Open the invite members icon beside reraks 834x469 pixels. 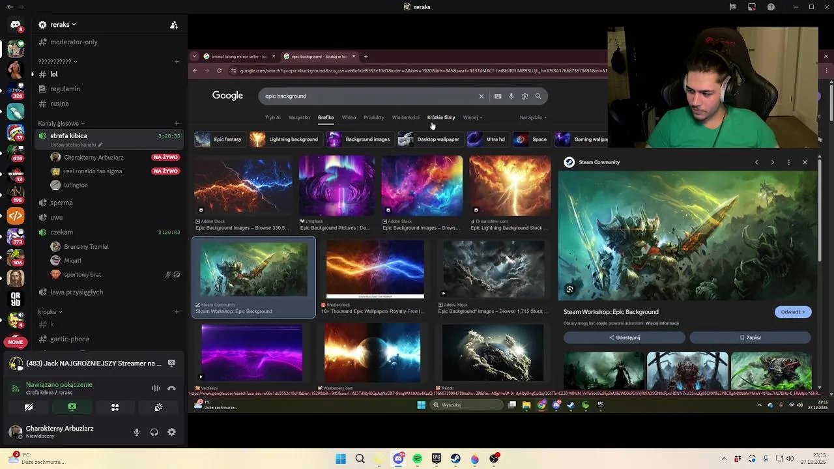coord(174,25)
